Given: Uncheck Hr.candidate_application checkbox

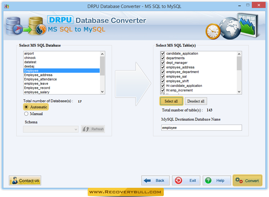Looking at the screenshot, I should (163, 86).
